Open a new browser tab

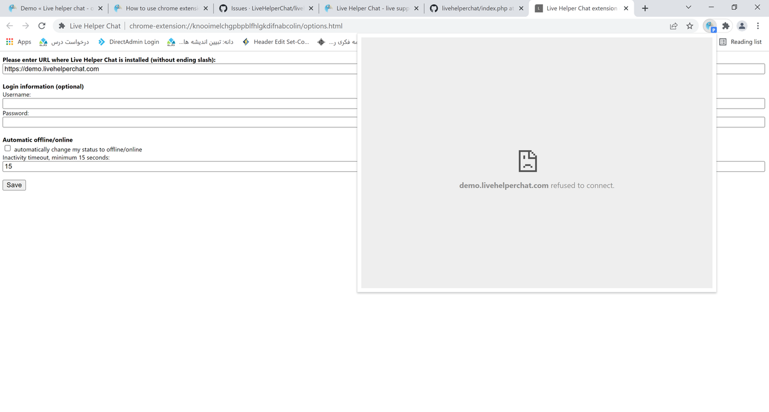(645, 8)
